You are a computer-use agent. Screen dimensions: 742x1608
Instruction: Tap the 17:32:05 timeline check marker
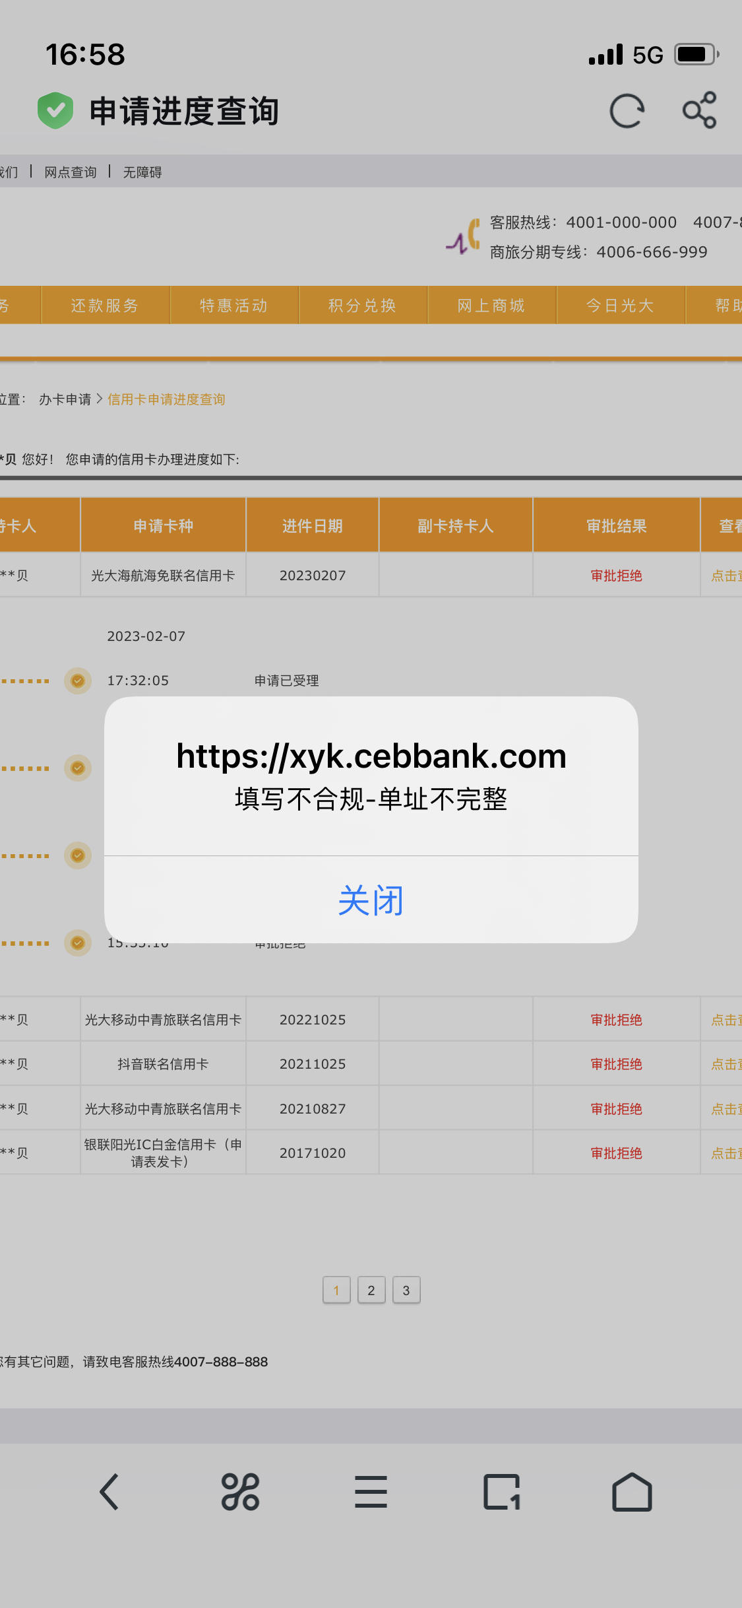tap(78, 681)
